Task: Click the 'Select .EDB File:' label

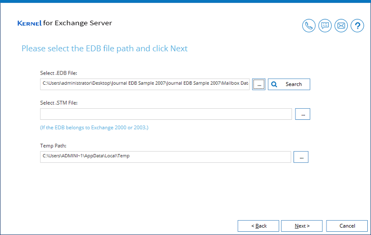Action: coord(59,73)
